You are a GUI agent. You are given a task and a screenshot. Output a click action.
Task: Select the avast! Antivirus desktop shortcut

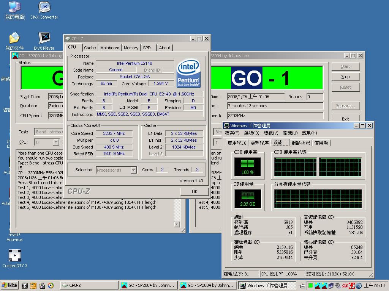15,237
